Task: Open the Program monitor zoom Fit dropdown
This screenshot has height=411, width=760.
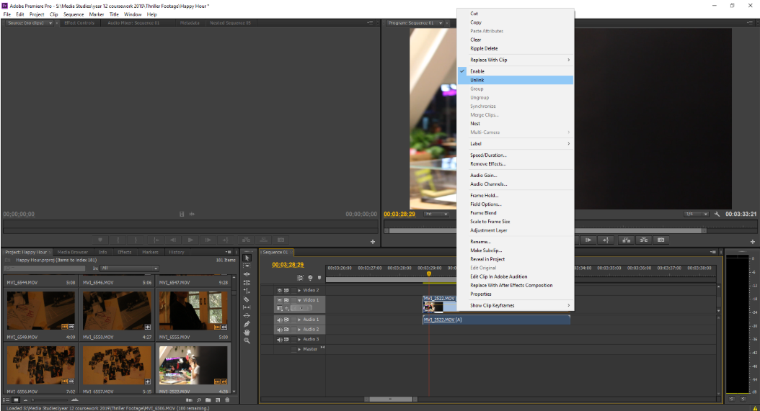Action: 436,214
